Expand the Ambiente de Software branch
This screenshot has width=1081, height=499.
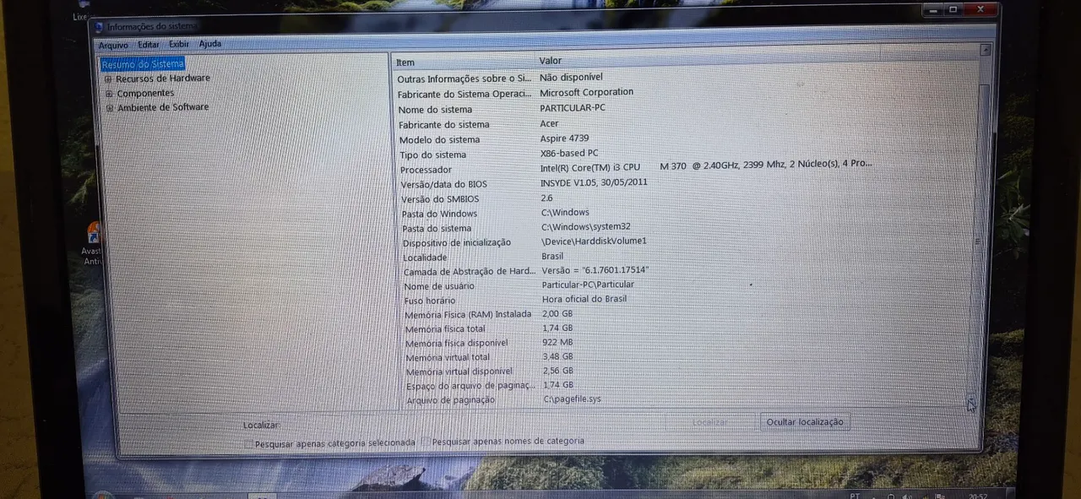(109, 108)
